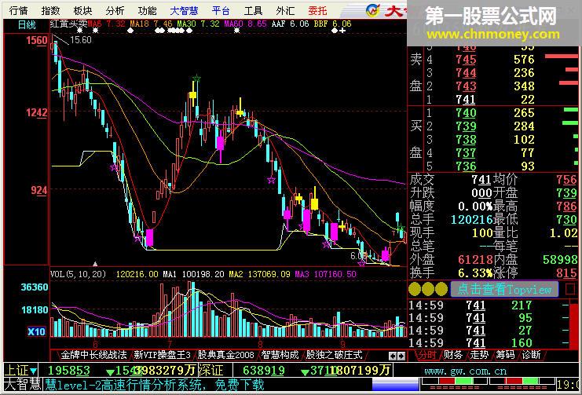The height and width of the screenshot is (395, 582).
Task: Click the MA6 7.32 indicator label
Action: pyautogui.click(x=107, y=24)
